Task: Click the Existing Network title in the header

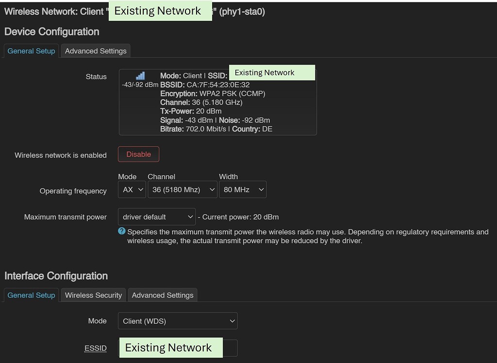Action: 160,11
